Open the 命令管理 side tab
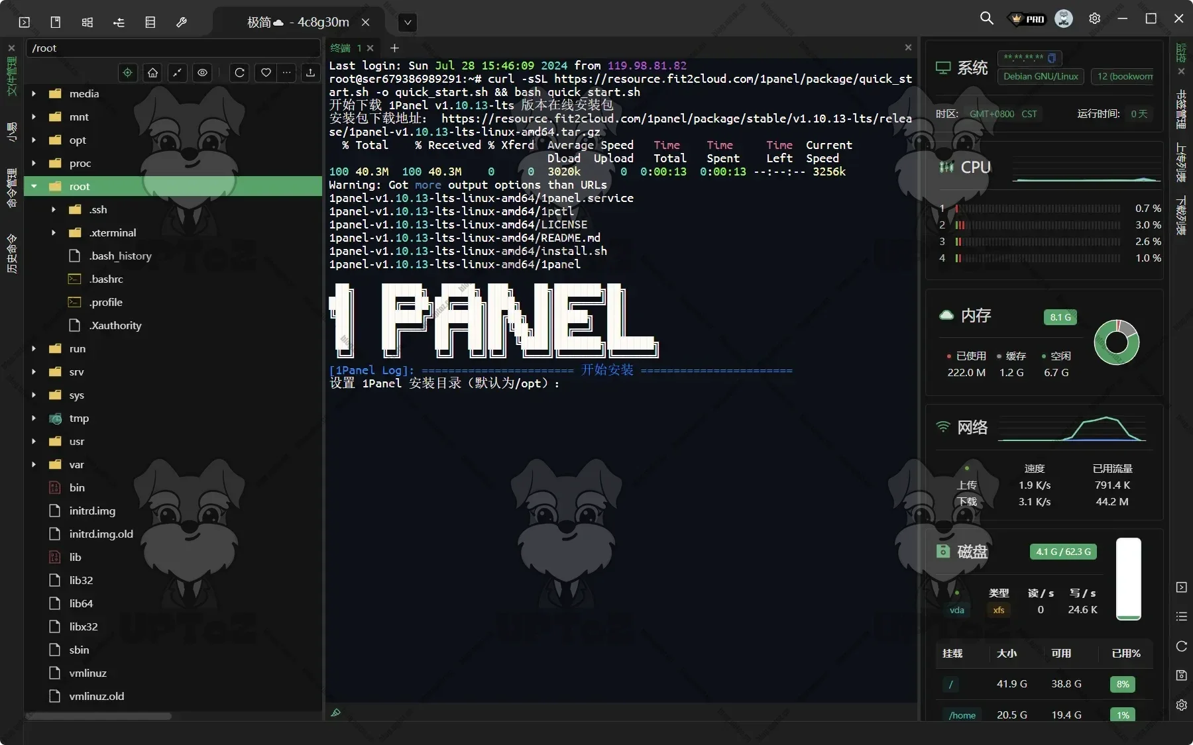1193x745 pixels. [11, 187]
